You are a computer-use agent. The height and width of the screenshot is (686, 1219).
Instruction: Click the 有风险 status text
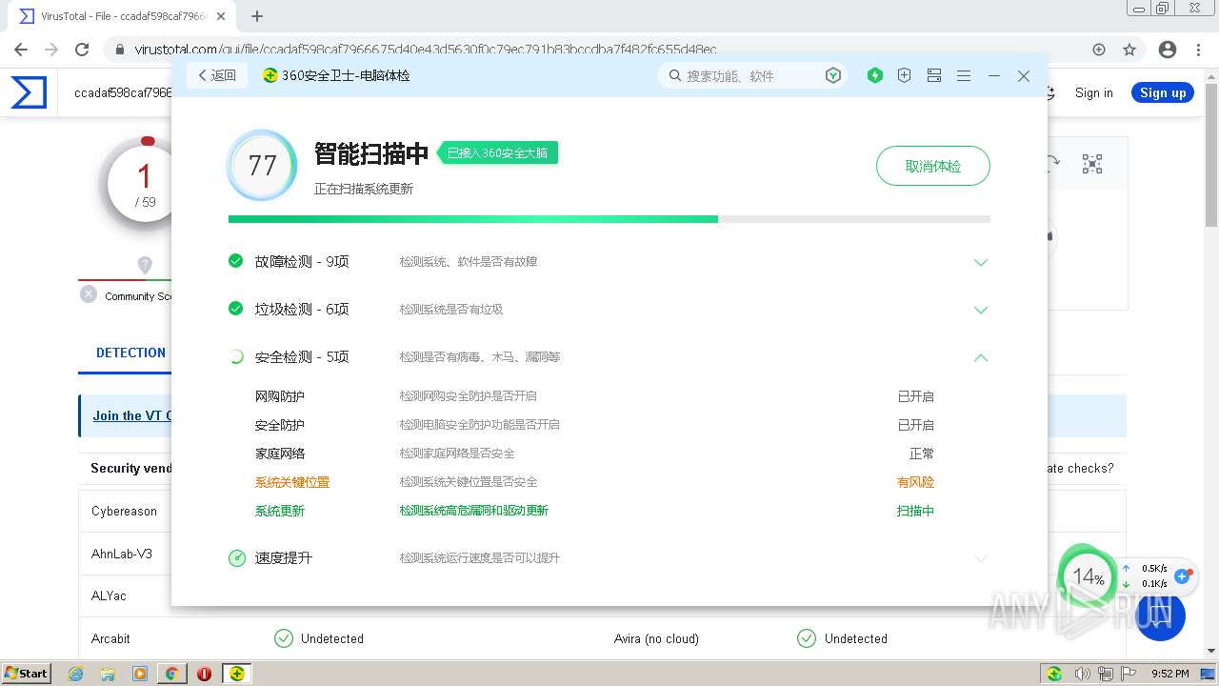coord(915,482)
